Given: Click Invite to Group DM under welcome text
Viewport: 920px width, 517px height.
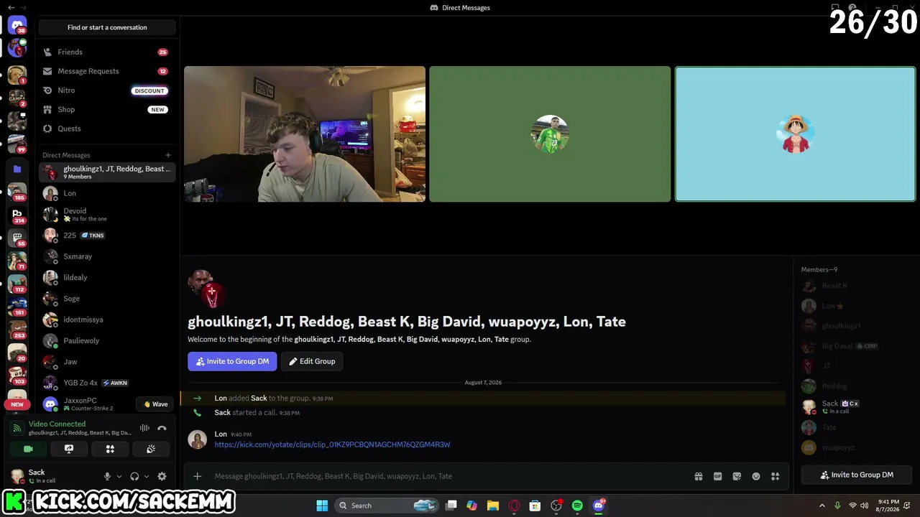Looking at the screenshot, I should (232, 361).
